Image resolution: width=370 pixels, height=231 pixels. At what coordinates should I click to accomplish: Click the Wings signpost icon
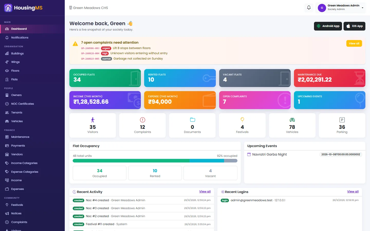click(7, 62)
